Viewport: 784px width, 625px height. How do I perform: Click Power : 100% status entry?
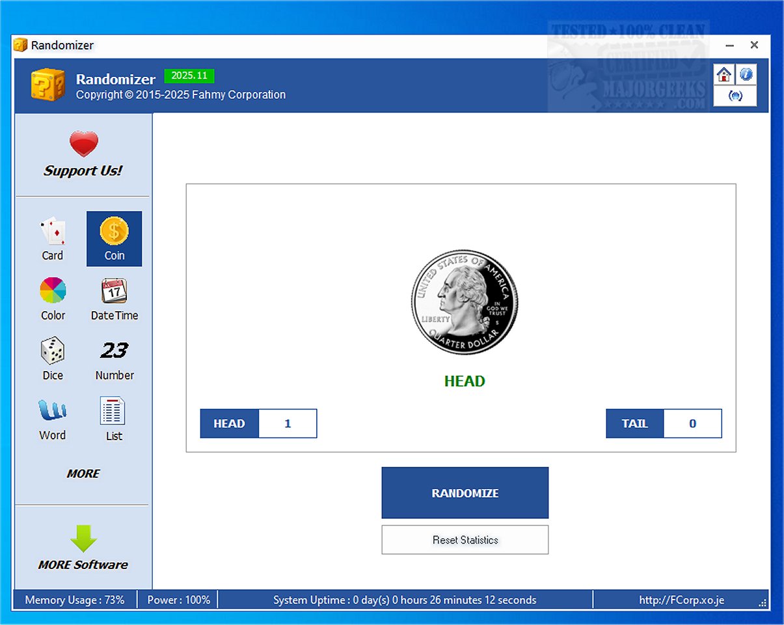pyautogui.click(x=179, y=600)
